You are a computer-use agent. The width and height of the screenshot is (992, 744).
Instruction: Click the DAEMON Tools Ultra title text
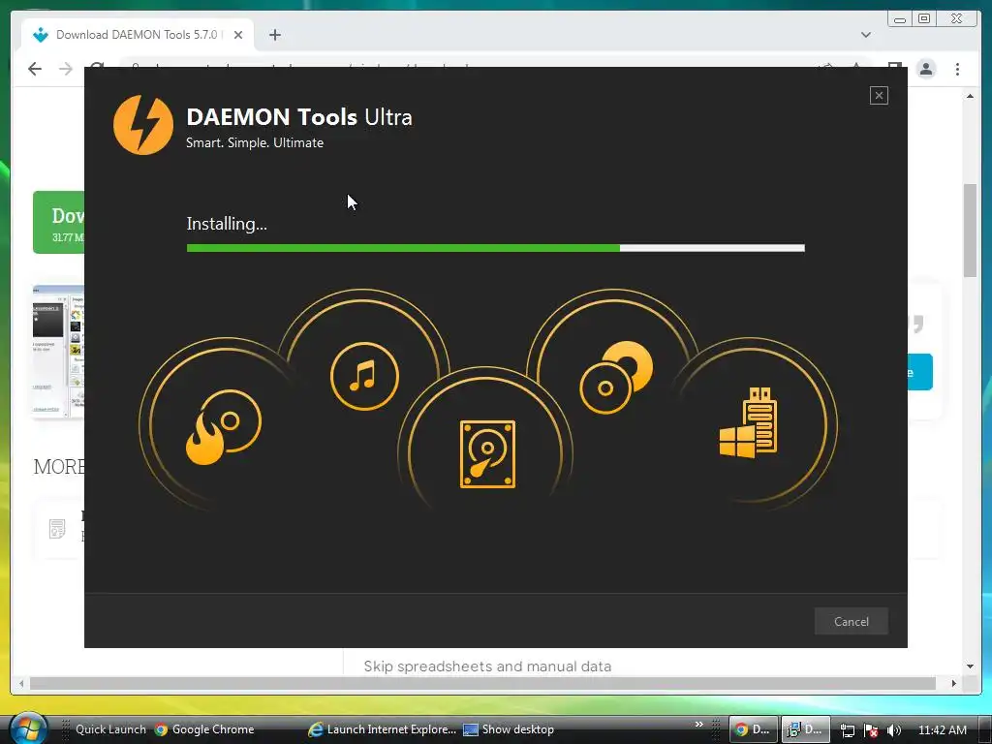[x=299, y=117]
